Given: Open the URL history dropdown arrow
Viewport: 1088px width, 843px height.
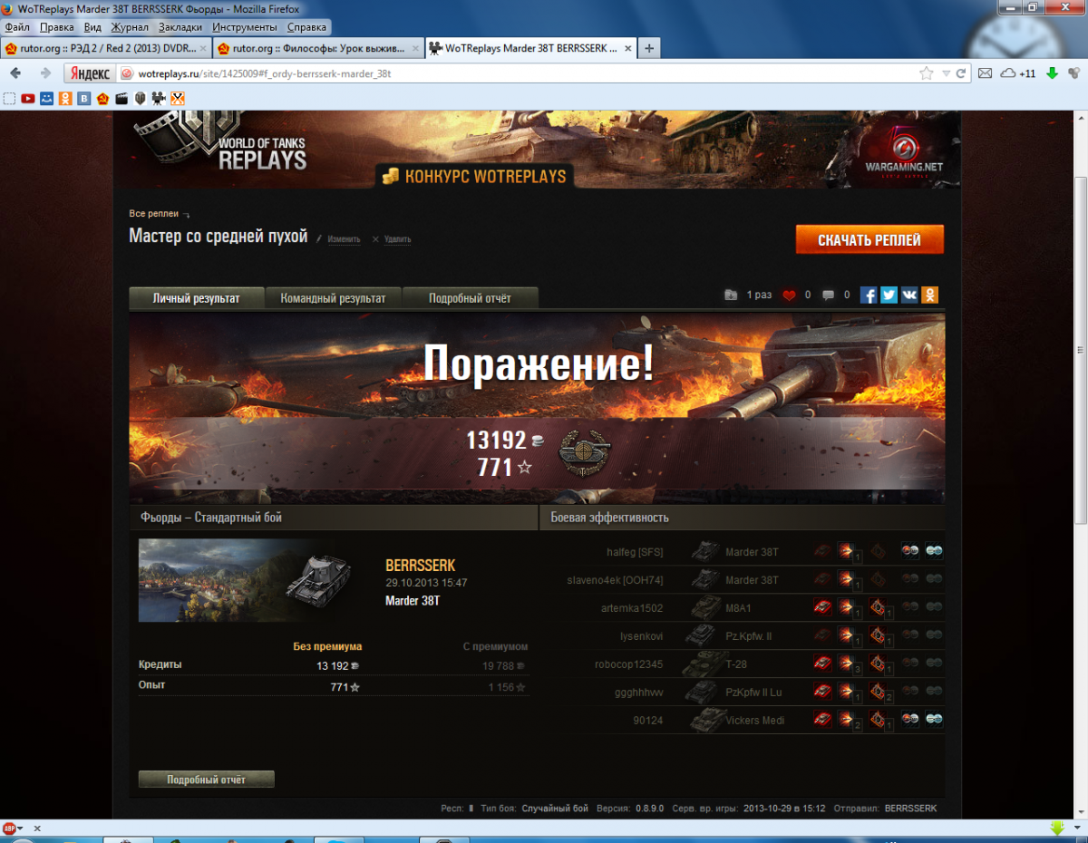Looking at the screenshot, I should [x=946, y=73].
